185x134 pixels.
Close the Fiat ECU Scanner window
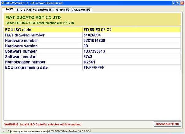point(182,3)
